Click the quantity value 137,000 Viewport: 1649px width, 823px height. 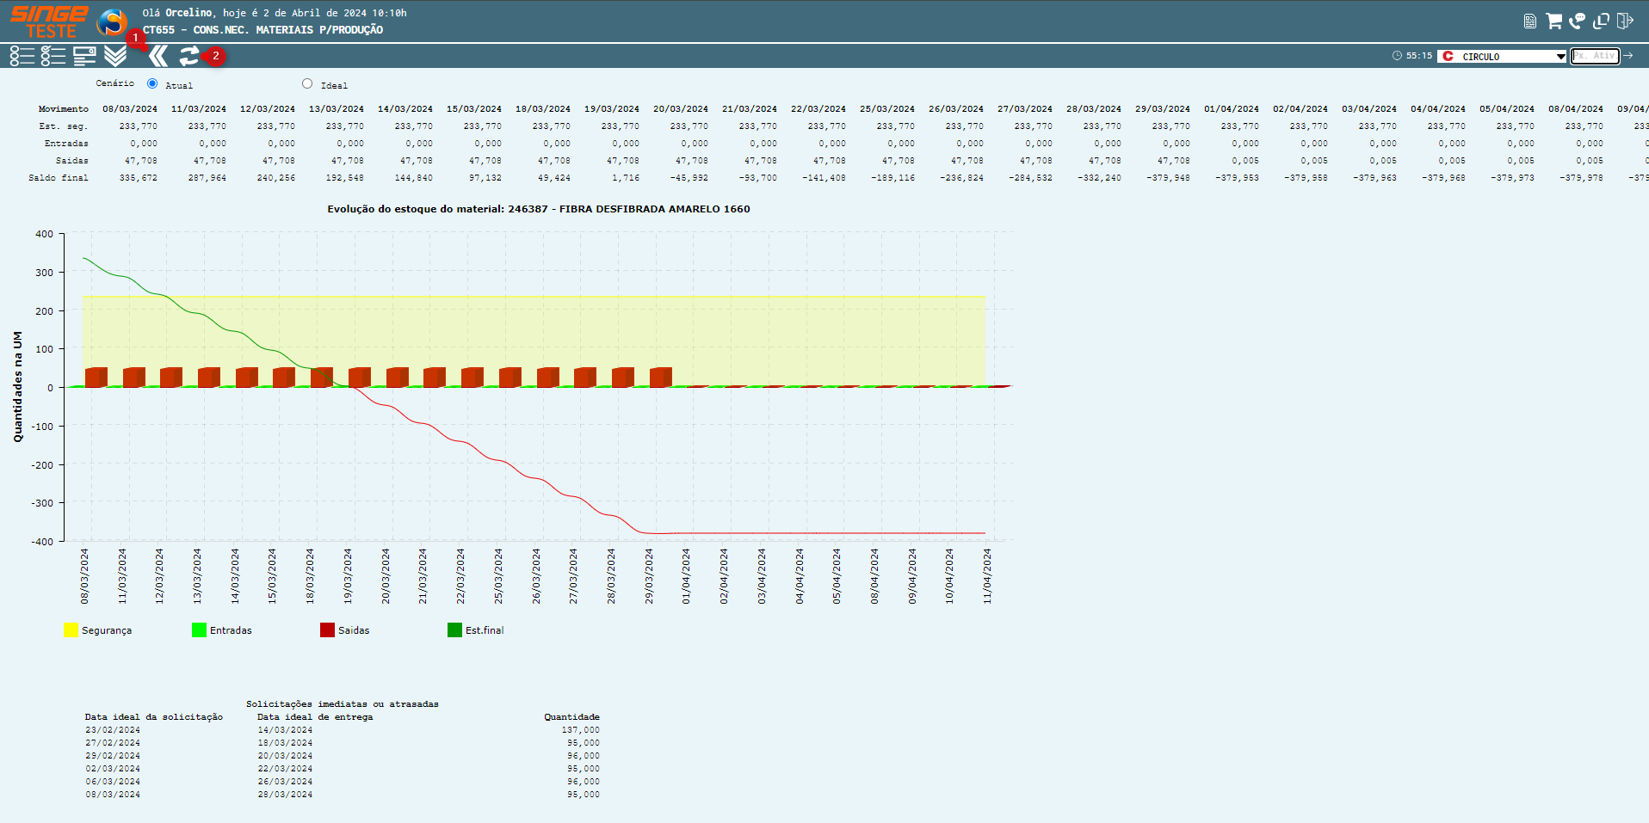581,730
